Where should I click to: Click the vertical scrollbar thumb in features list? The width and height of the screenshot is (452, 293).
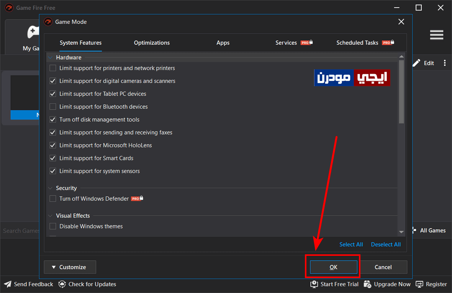(x=401, y=92)
